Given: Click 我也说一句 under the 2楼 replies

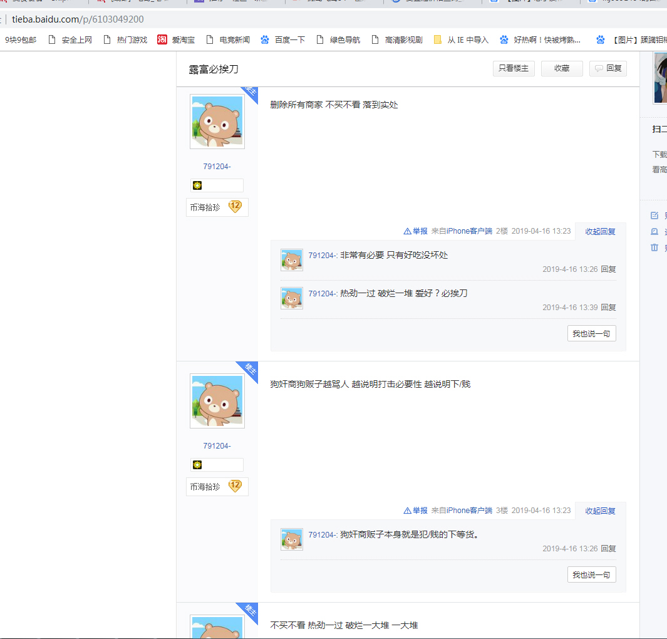Looking at the screenshot, I should (x=591, y=334).
